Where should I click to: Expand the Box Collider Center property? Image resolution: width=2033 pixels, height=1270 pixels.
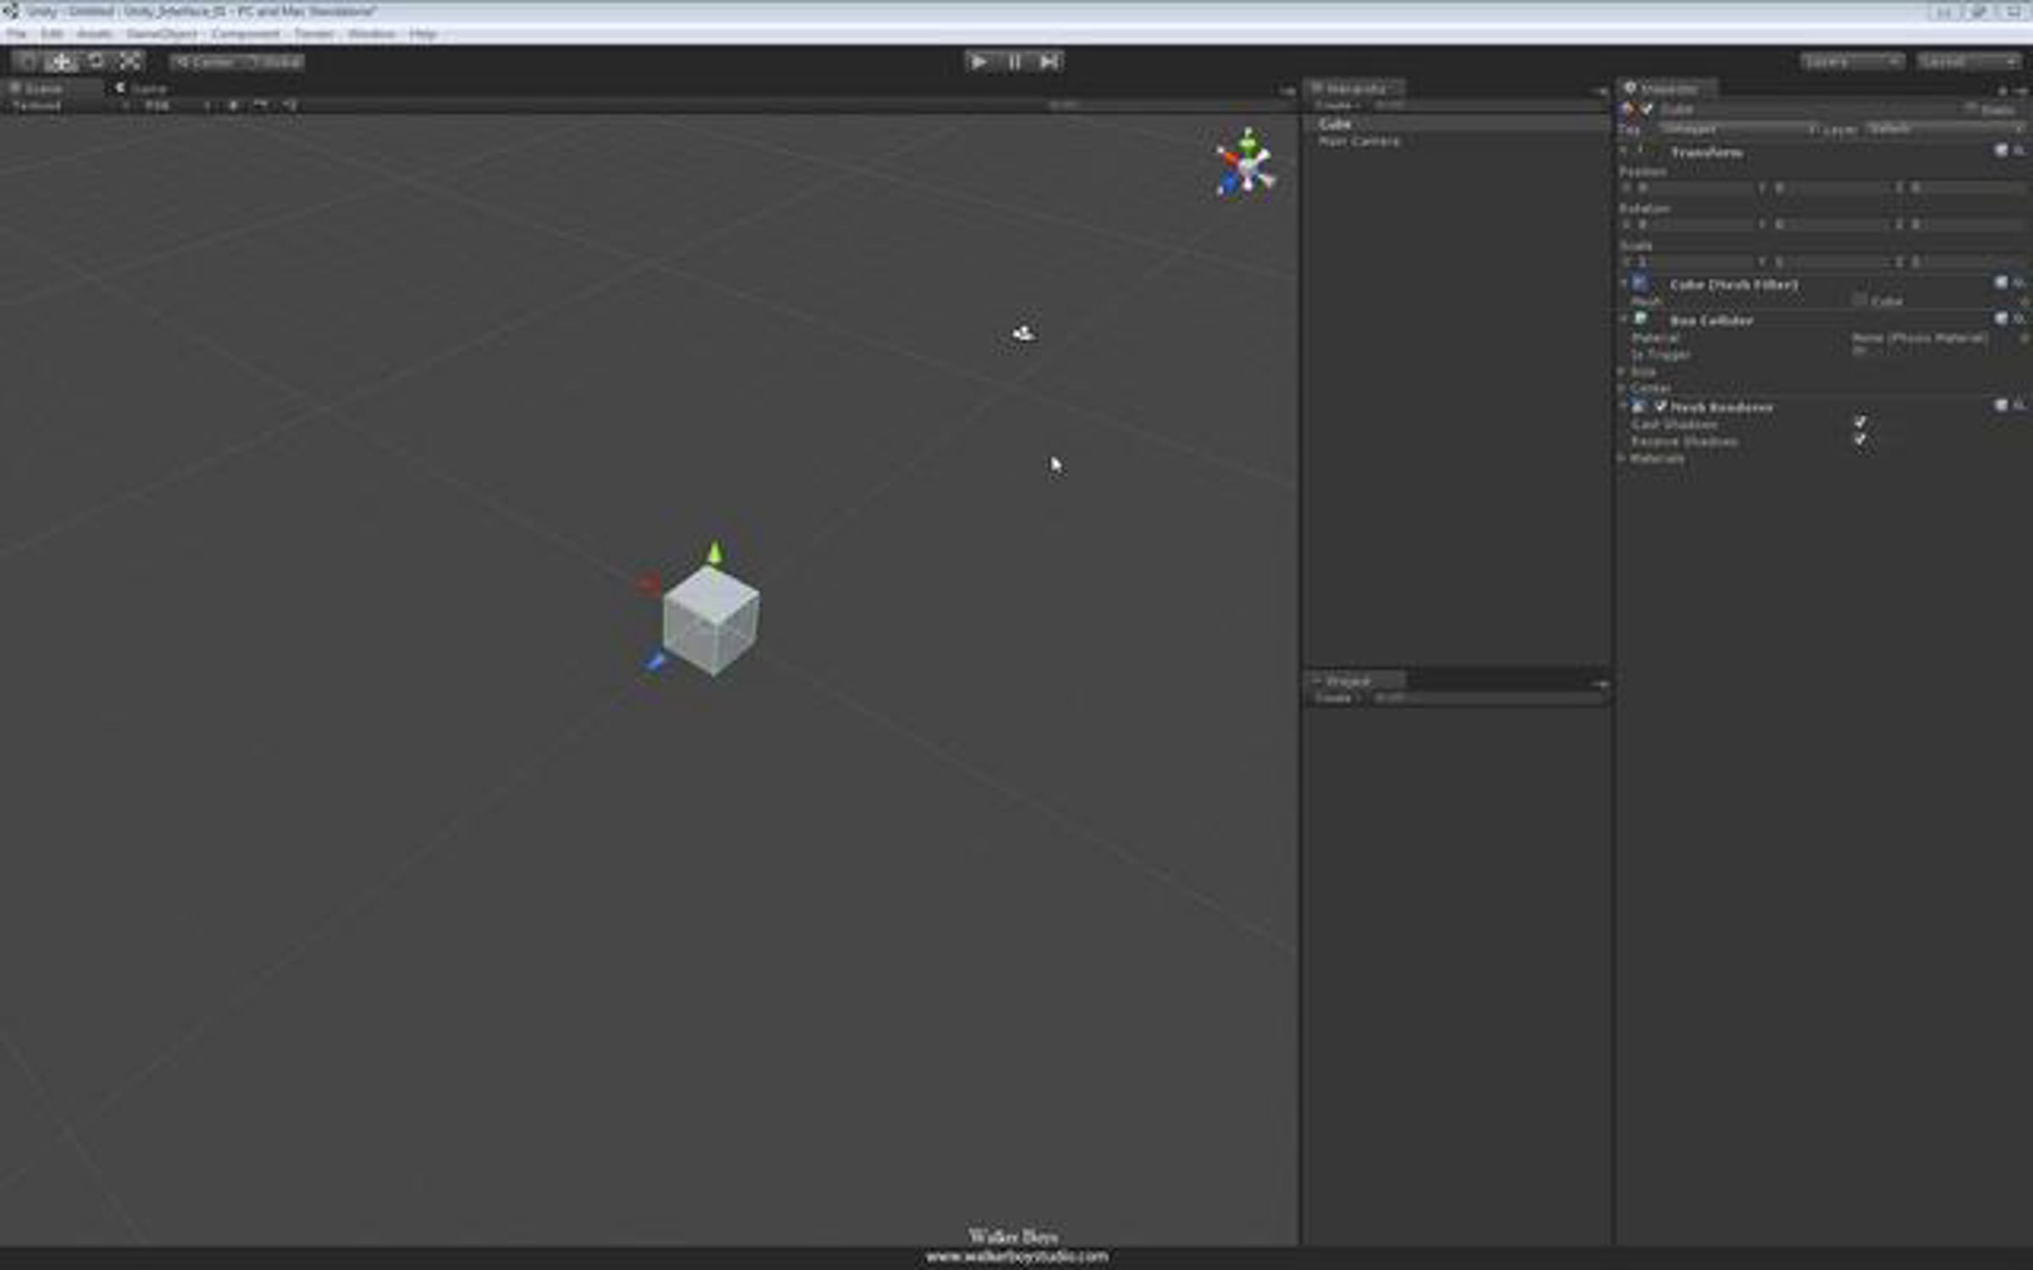point(1623,389)
